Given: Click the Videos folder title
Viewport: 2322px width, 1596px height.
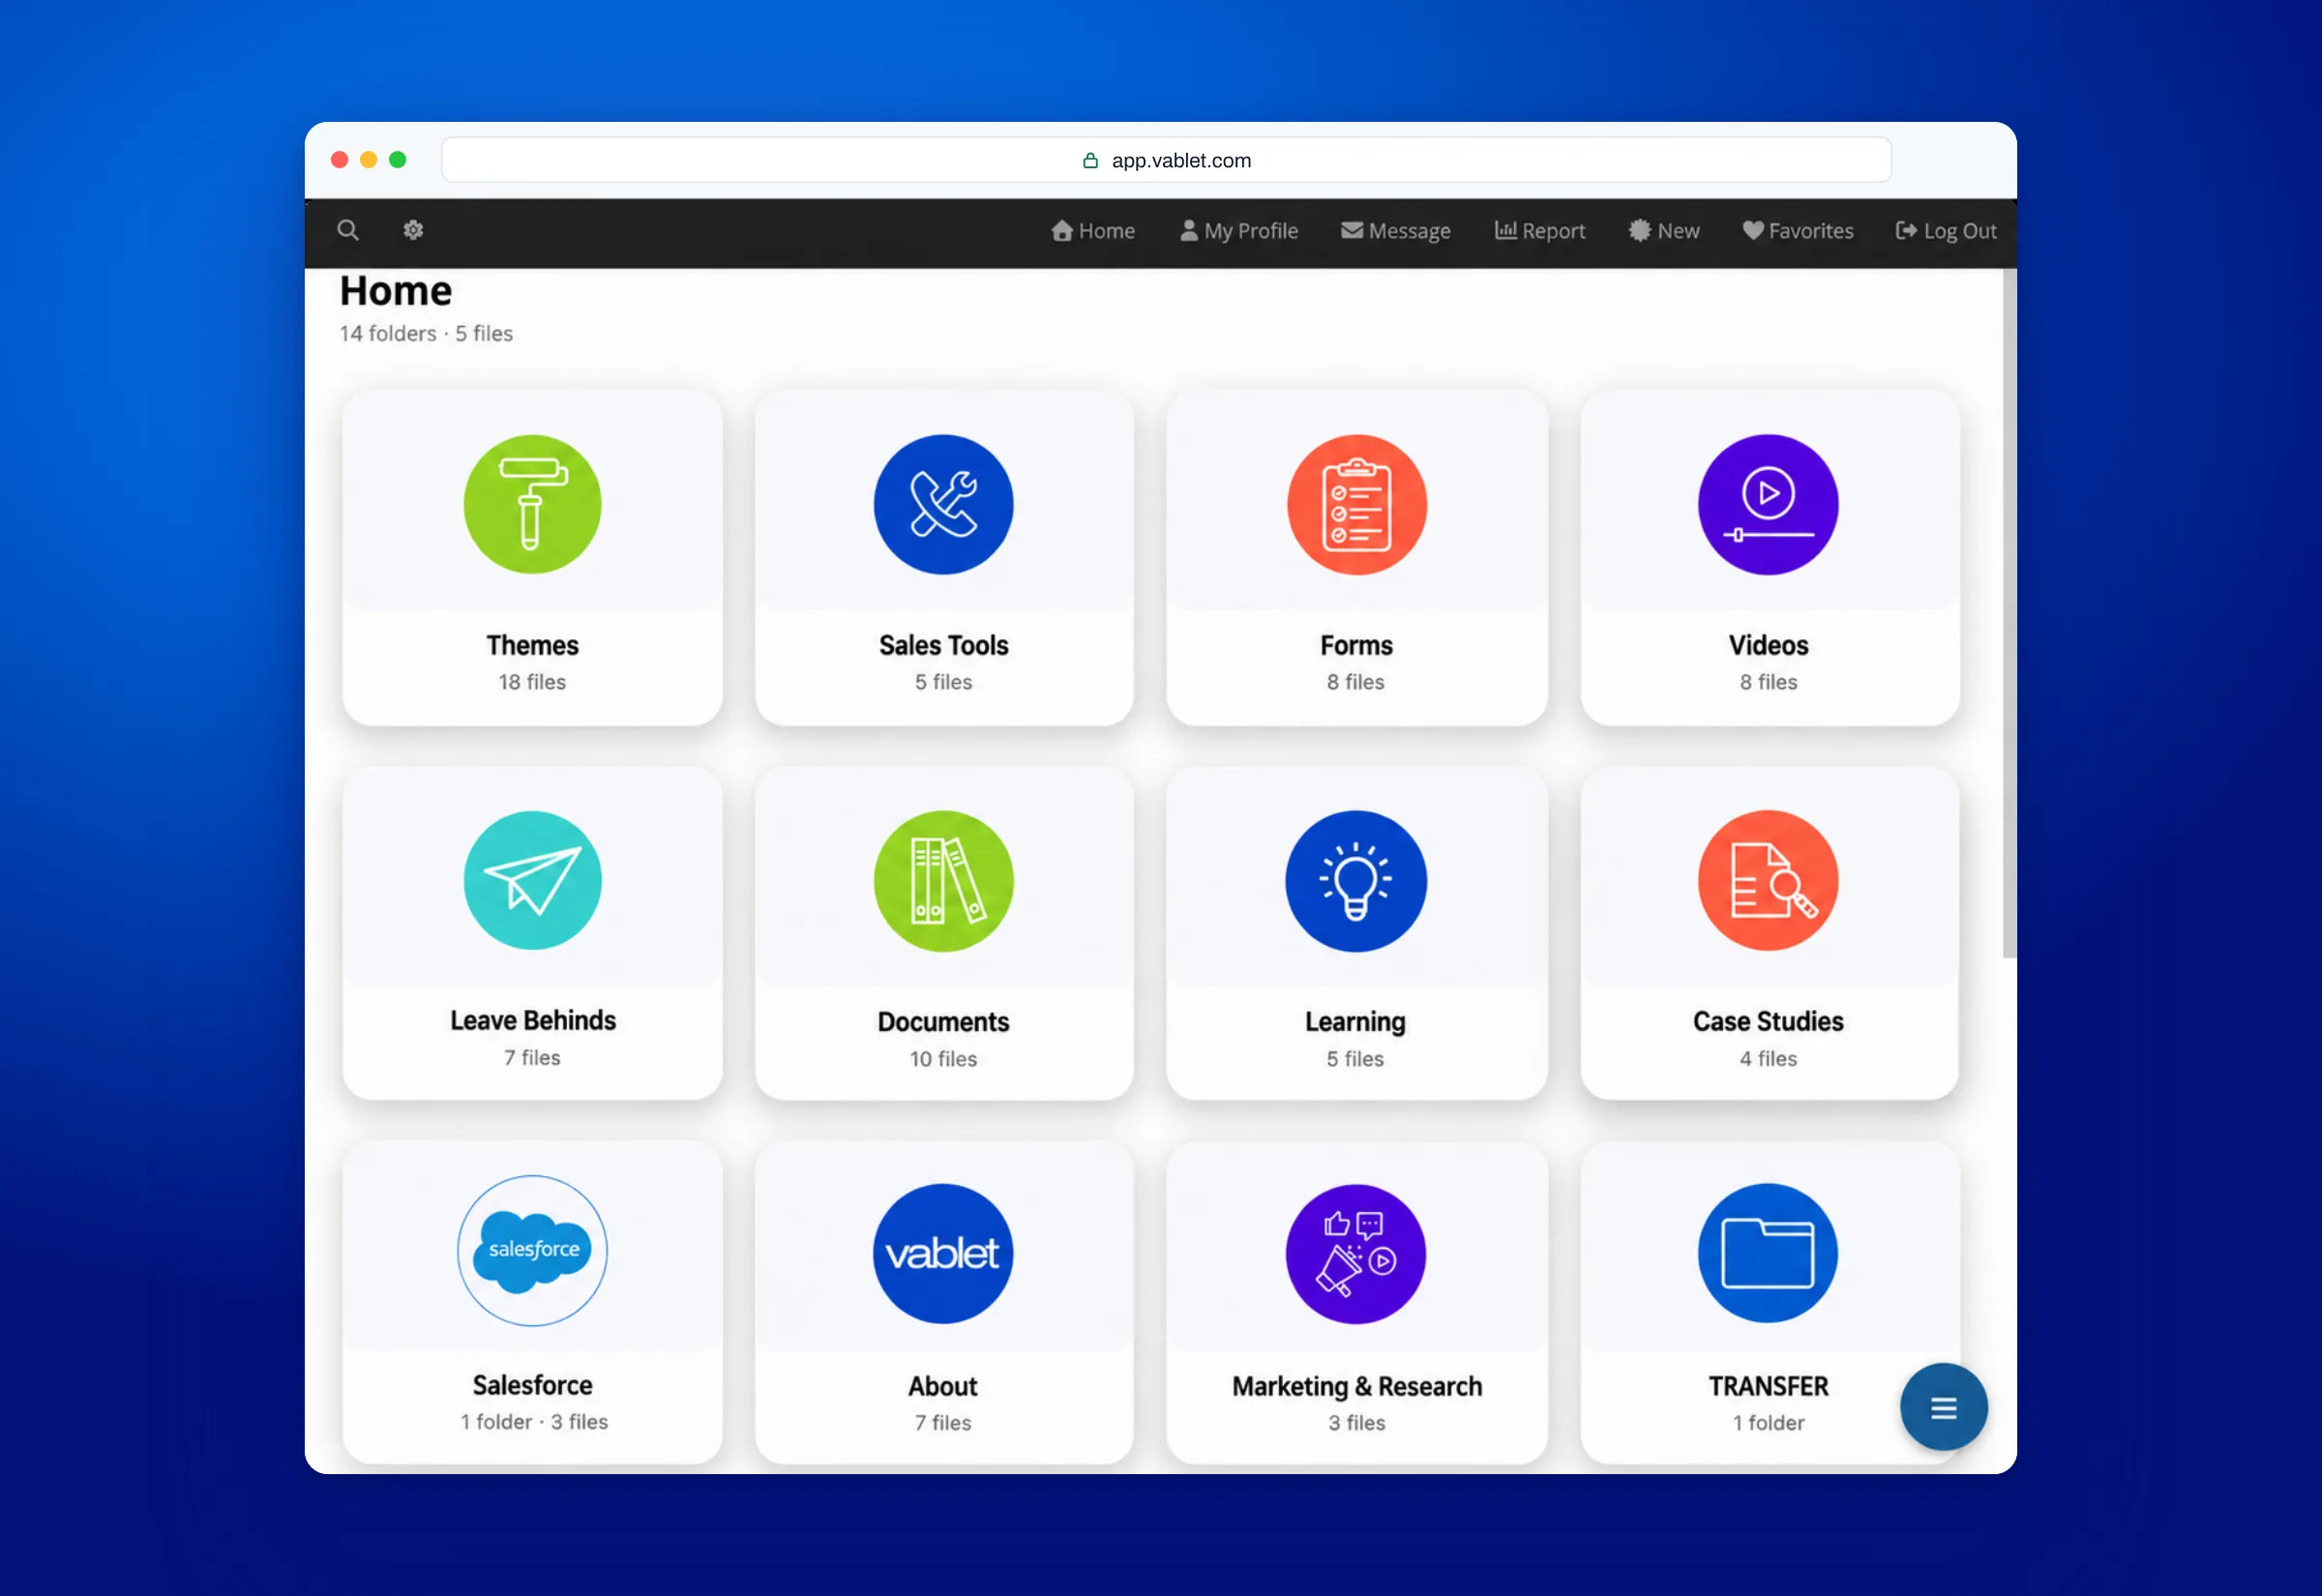Looking at the screenshot, I should point(1768,646).
